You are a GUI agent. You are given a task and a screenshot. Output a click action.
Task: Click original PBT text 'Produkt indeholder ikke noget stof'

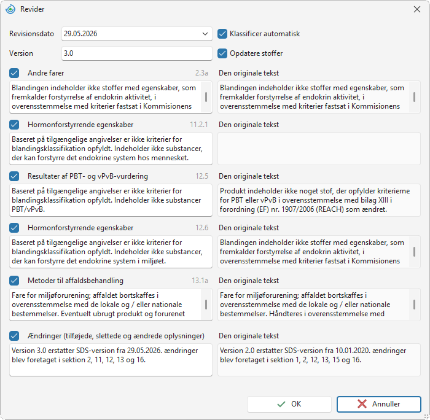319,200
